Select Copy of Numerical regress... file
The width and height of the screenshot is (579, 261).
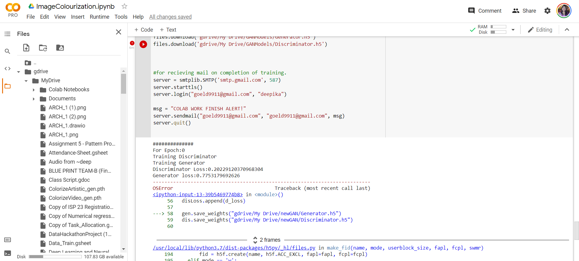click(x=81, y=216)
